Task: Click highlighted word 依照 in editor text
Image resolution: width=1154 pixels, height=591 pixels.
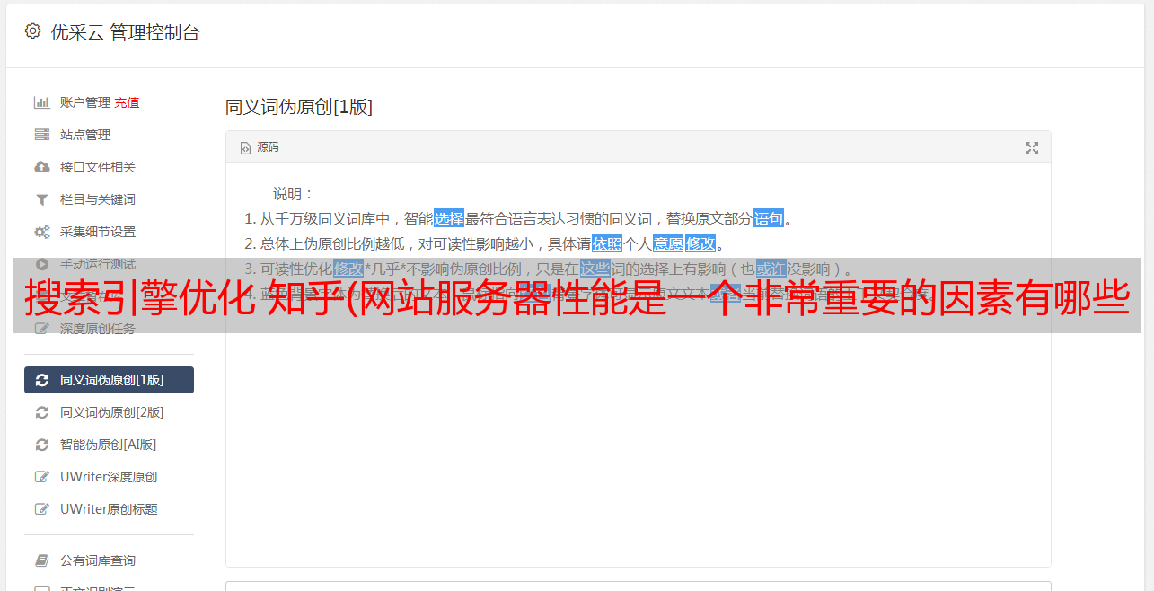Action: 607,243
